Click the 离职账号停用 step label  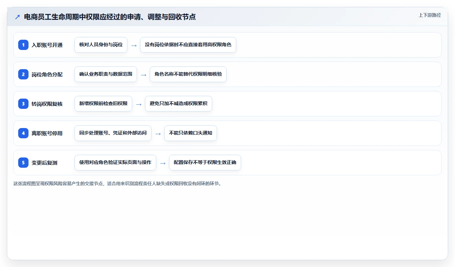click(47, 133)
